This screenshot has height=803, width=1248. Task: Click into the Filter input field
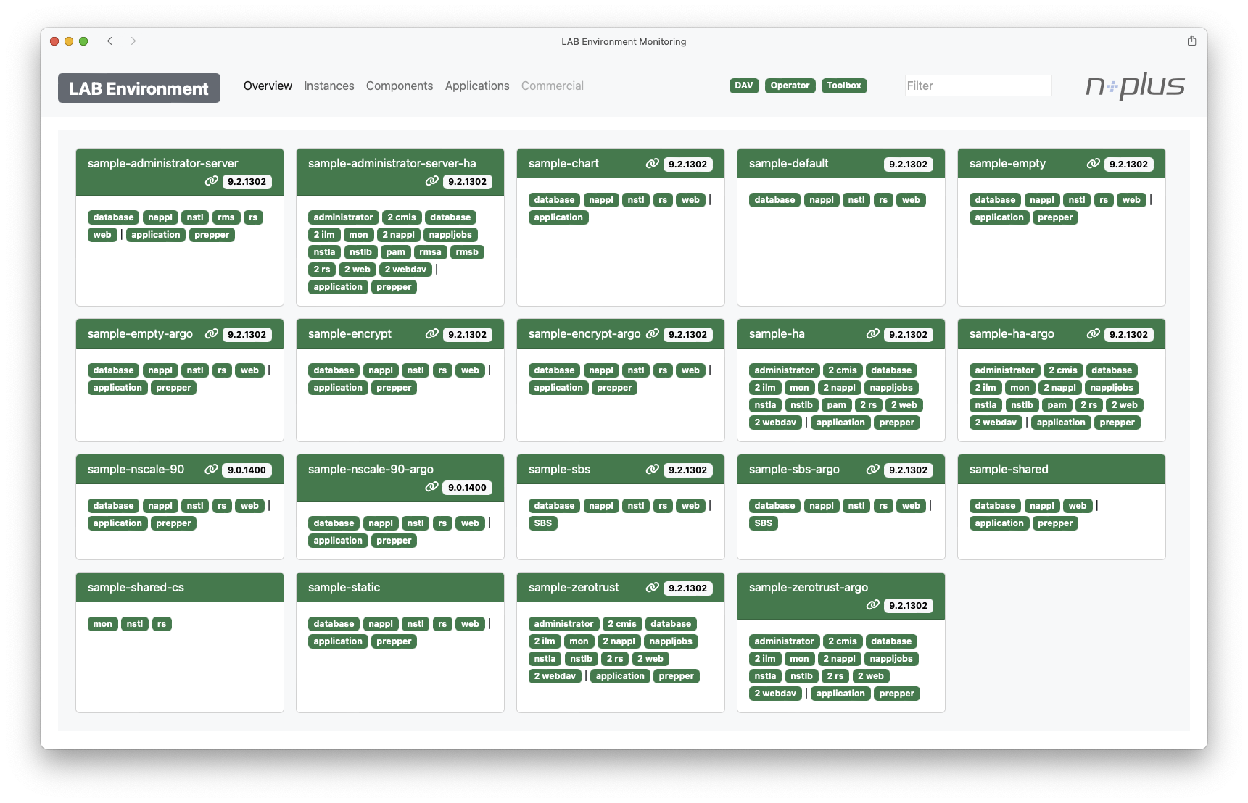tap(978, 86)
